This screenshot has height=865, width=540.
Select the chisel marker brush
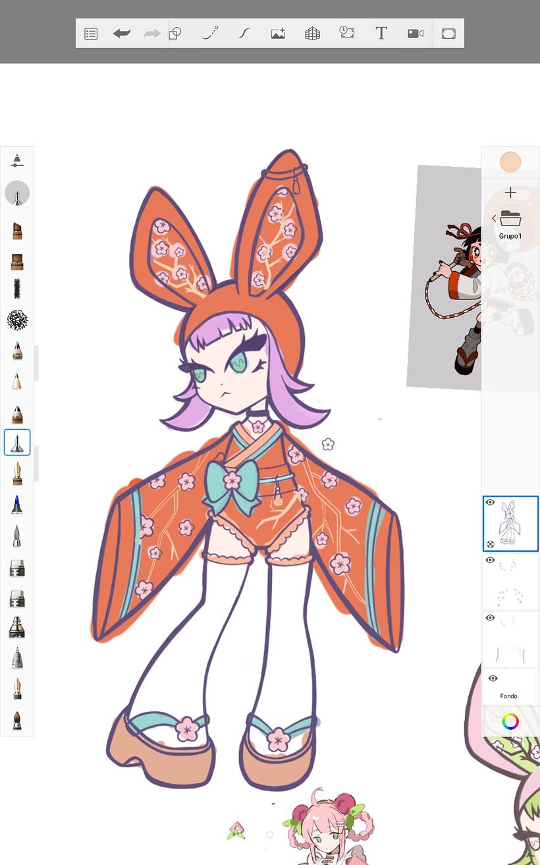(x=17, y=231)
